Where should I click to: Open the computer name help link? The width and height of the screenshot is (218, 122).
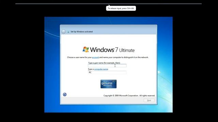101,69
